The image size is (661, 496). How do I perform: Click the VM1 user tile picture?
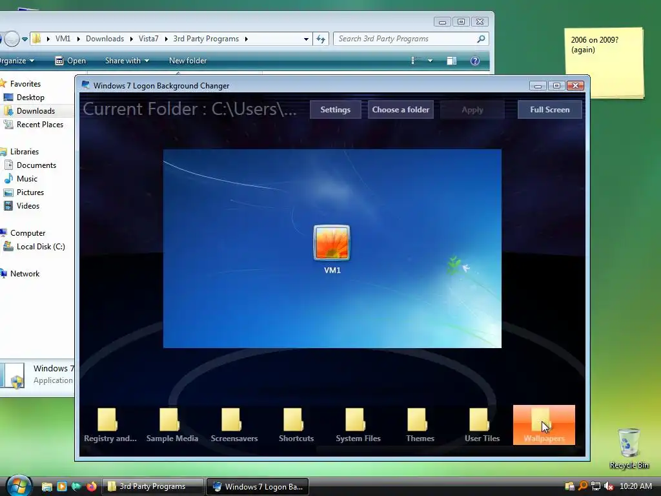[x=332, y=243]
